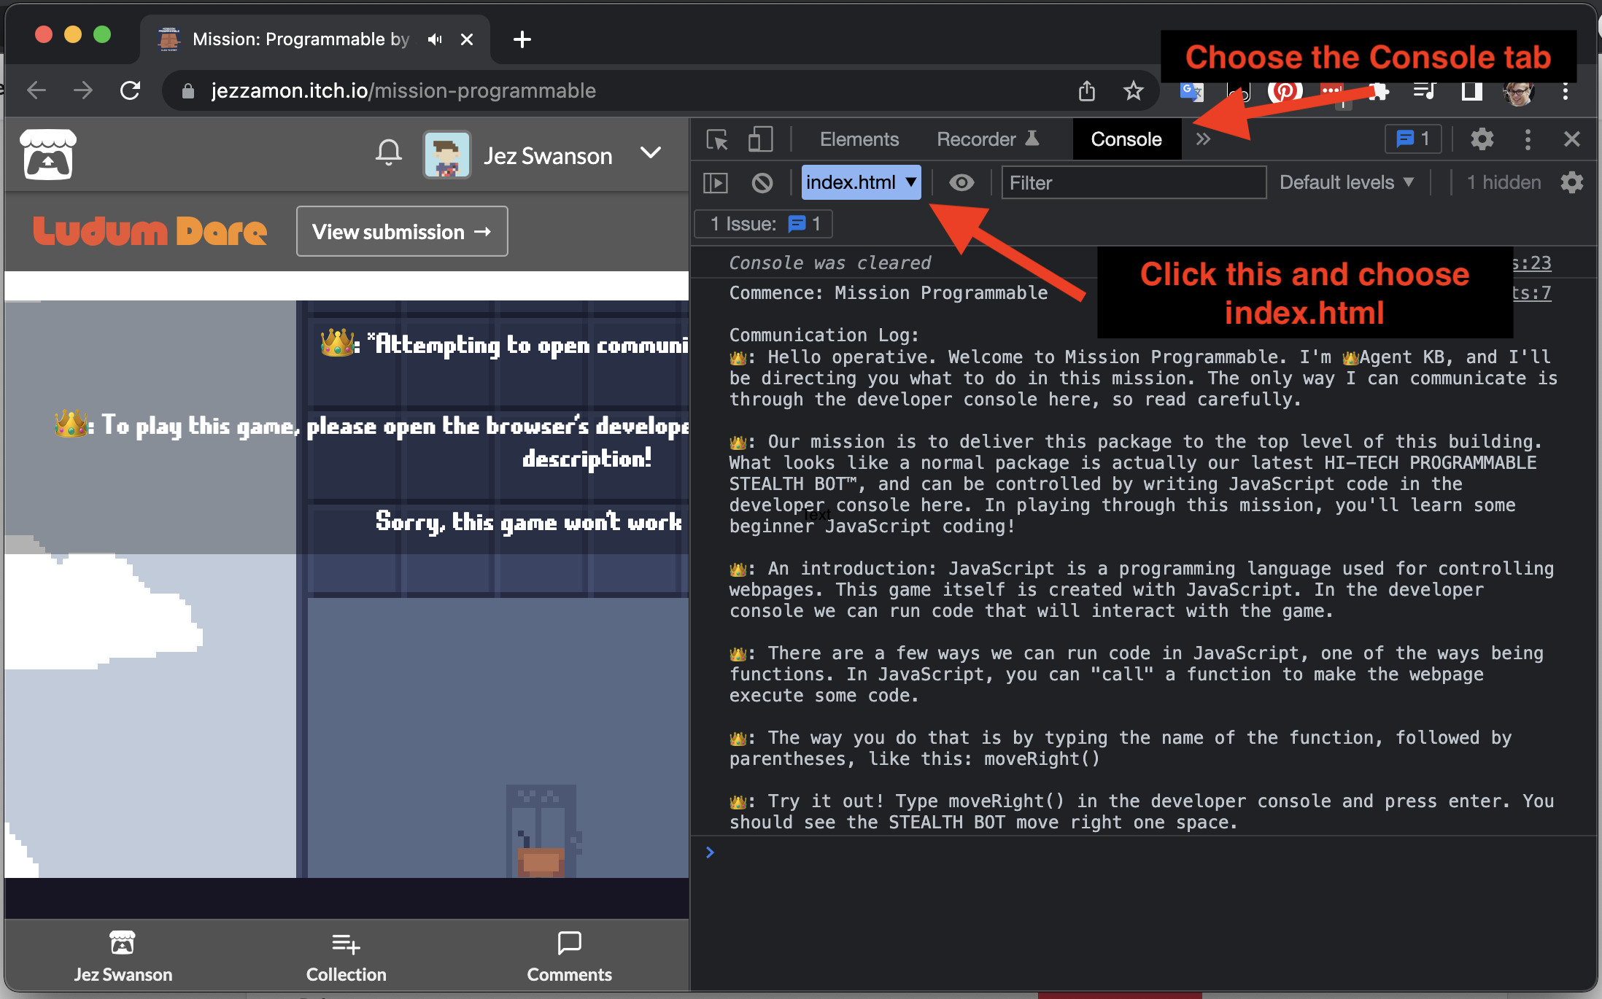Reload the page
Image resolution: width=1602 pixels, height=999 pixels.
click(130, 90)
